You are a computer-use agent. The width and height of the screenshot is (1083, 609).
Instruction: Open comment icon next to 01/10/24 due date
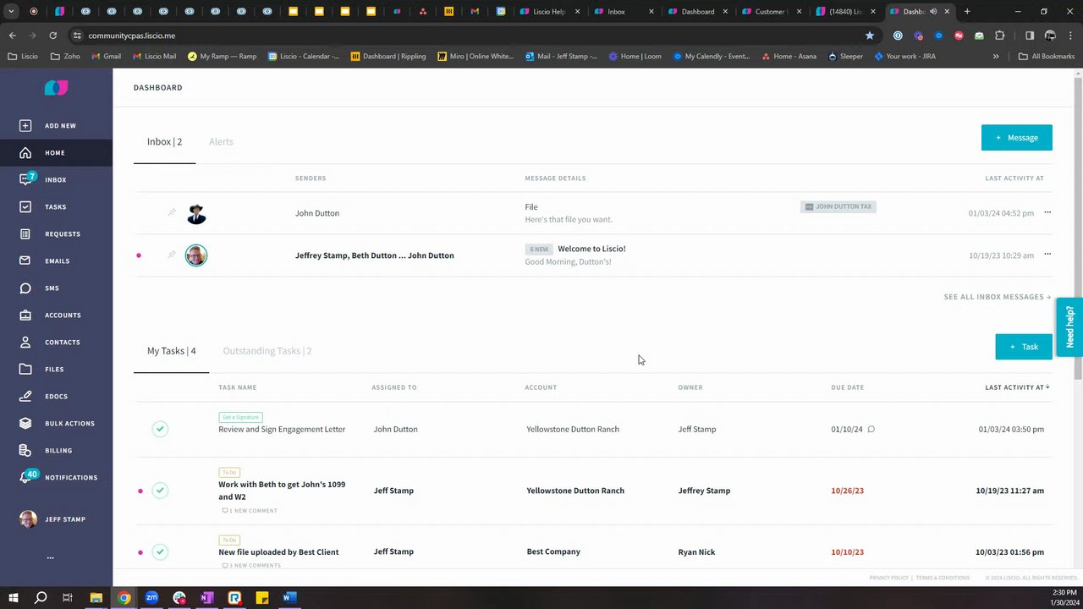pos(871,430)
